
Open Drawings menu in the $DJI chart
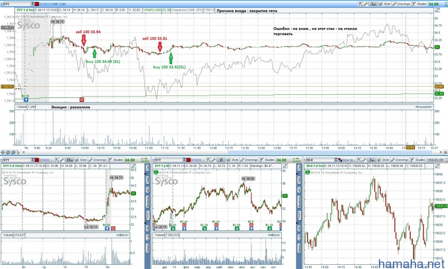(x=400, y=160)
